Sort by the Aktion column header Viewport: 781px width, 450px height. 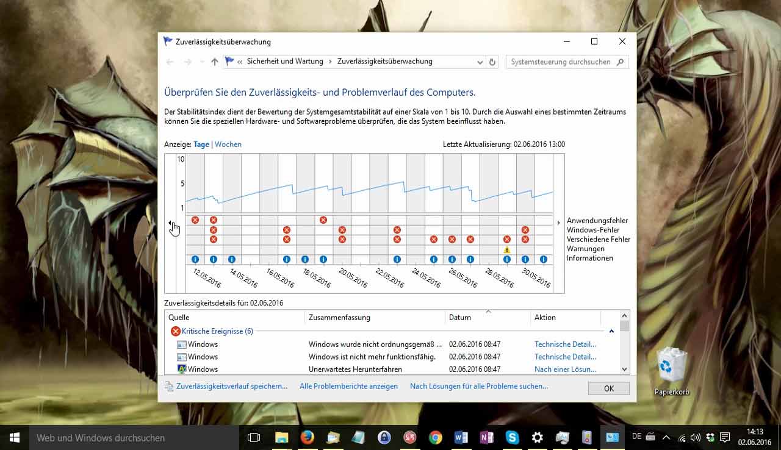566,317
